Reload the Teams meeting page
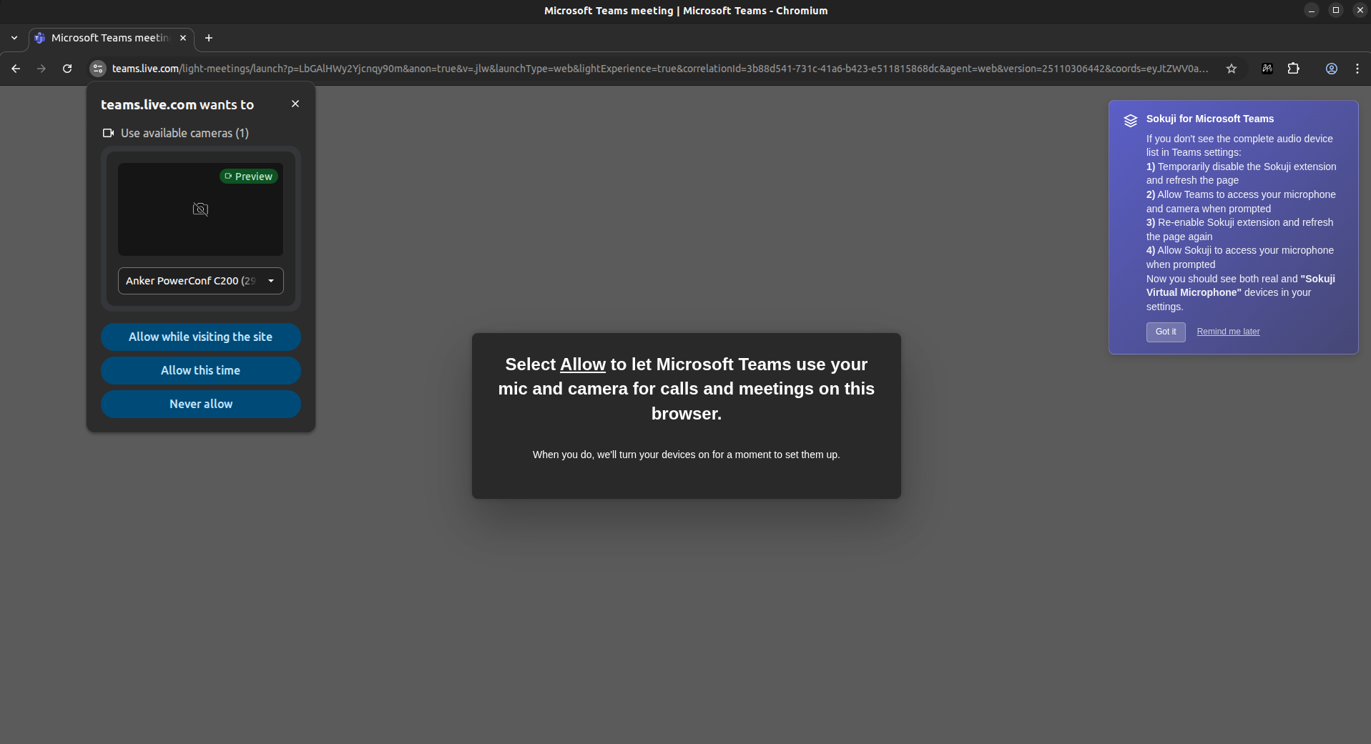Image resolution: width=1371 pixels, height=744 pixels. pos(67,69)
